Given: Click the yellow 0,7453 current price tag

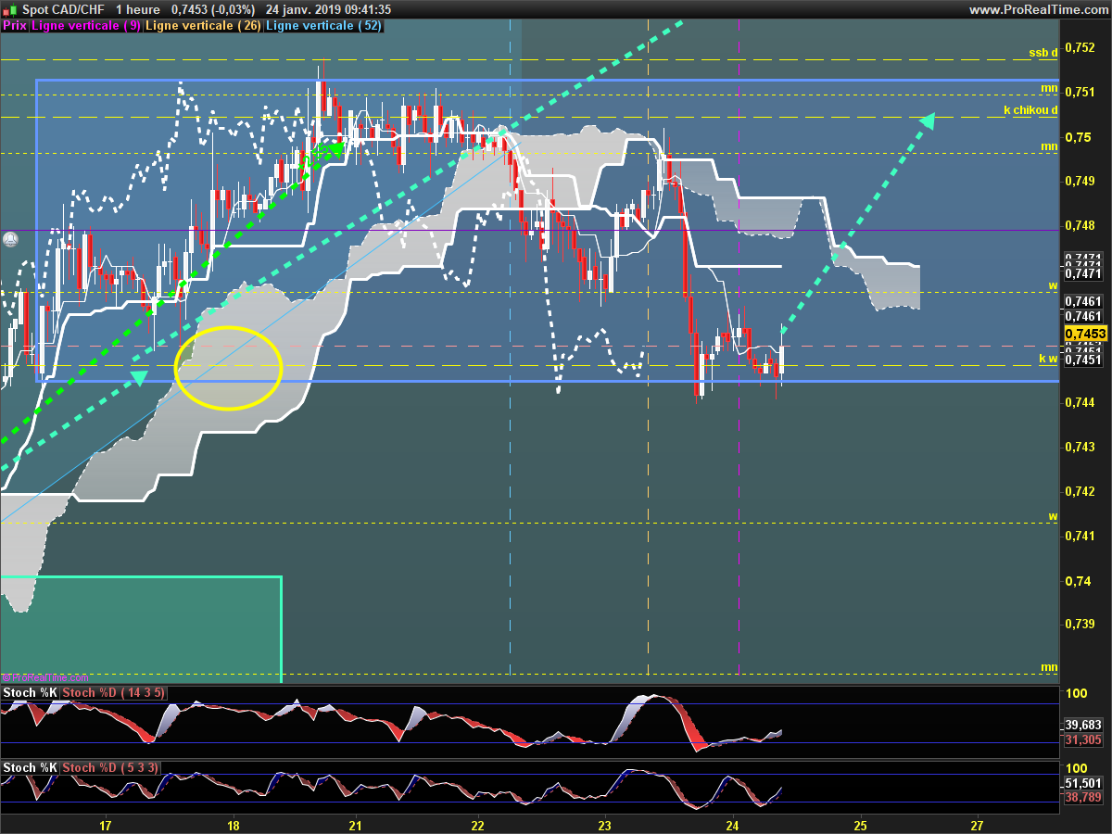Looking at the screenshot, I should pyautogui.click(x=1085, y=334).
